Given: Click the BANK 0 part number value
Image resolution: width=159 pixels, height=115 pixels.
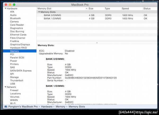Looking at the screenshot, I should click(91, 78).
